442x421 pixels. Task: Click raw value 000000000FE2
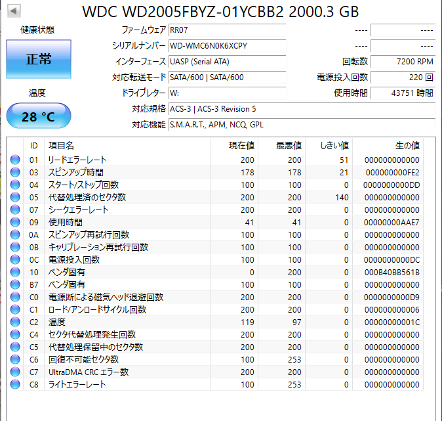393,173
